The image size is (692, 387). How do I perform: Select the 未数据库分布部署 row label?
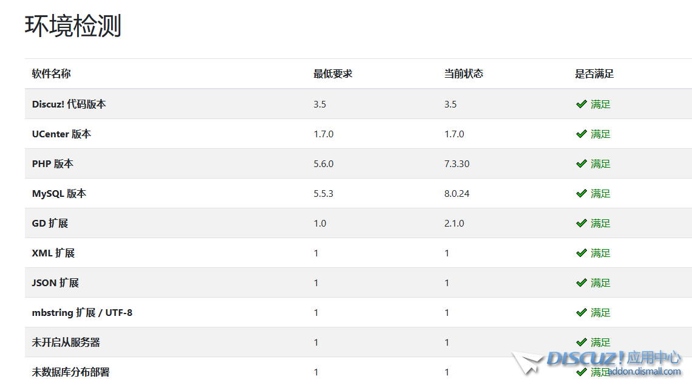[x=70, y=372]
